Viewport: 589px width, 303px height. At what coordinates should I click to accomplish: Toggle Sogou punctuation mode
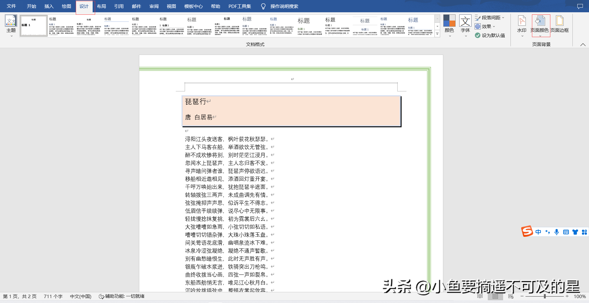[x=548, y=232]
